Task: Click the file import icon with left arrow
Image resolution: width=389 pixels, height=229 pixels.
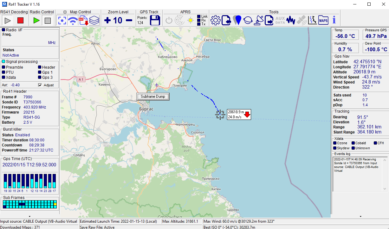Action: click(226, 21)
